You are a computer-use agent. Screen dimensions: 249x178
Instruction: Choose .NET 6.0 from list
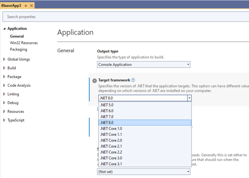click(x=145, y=111)
